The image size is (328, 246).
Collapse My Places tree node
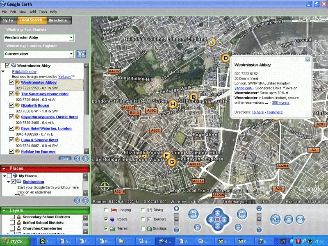click(x=5, y=176)
